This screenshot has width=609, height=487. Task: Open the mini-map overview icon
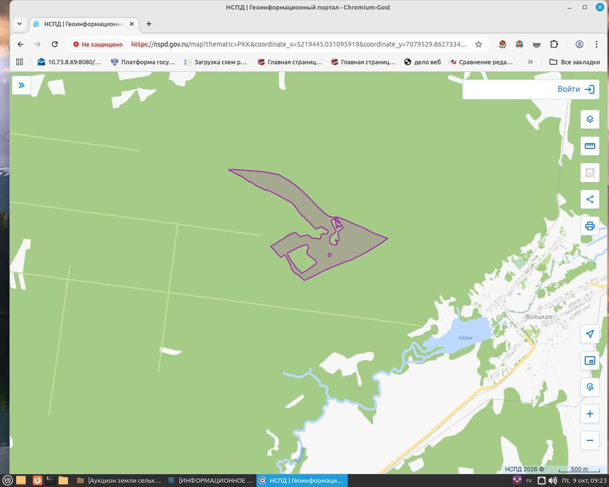click(590, 361)
